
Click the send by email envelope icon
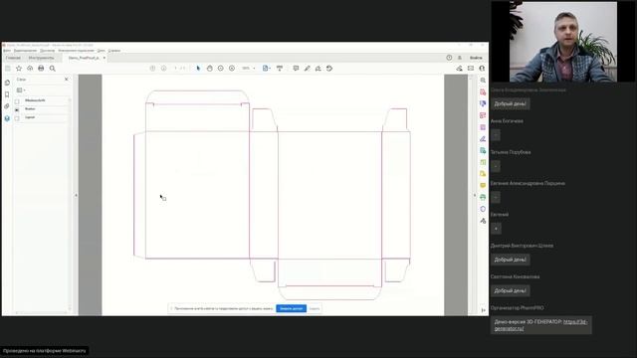tap(471, 69)
